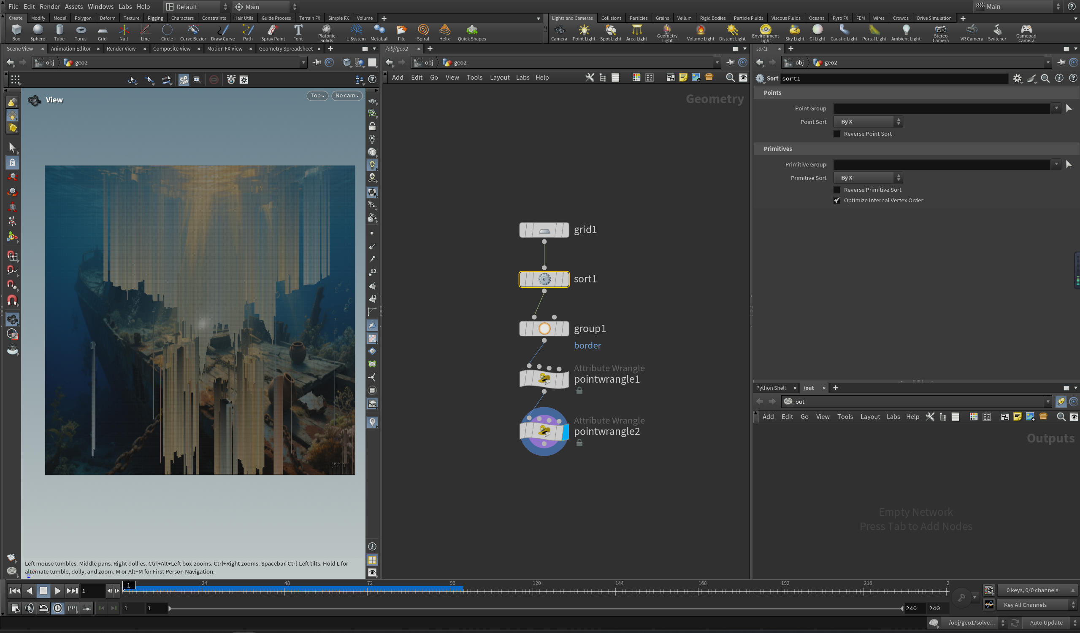Choose the Curve Bezier tool
Screen dimensions: 1080x633
pyautogui.click(x=193, y=32)
